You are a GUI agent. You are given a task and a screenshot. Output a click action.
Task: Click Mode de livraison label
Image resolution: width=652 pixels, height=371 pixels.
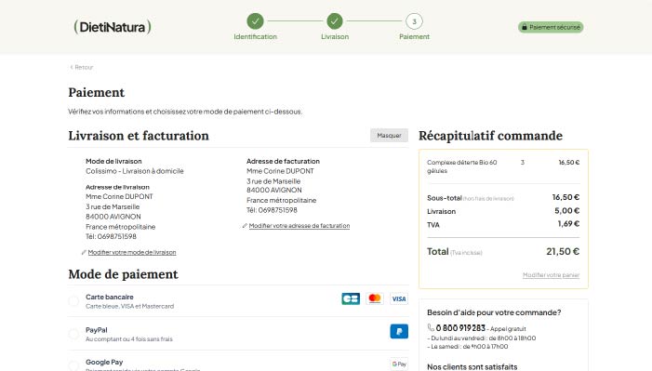tap(113, 161)
